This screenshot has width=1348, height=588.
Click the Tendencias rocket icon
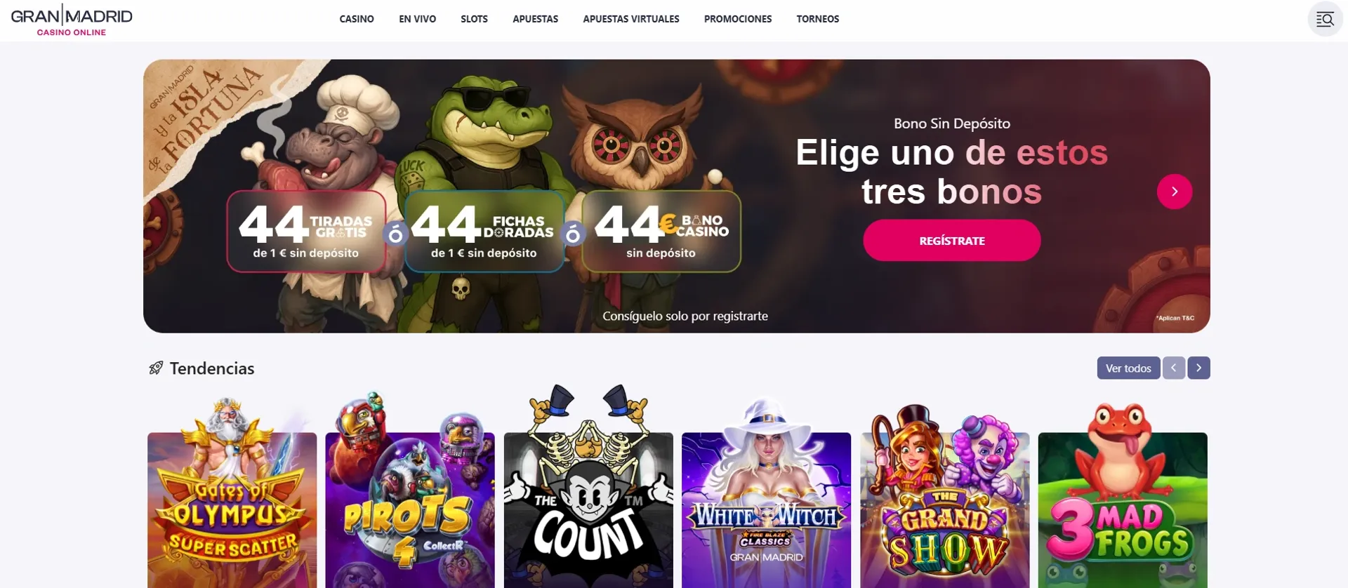tap(156, 368)
